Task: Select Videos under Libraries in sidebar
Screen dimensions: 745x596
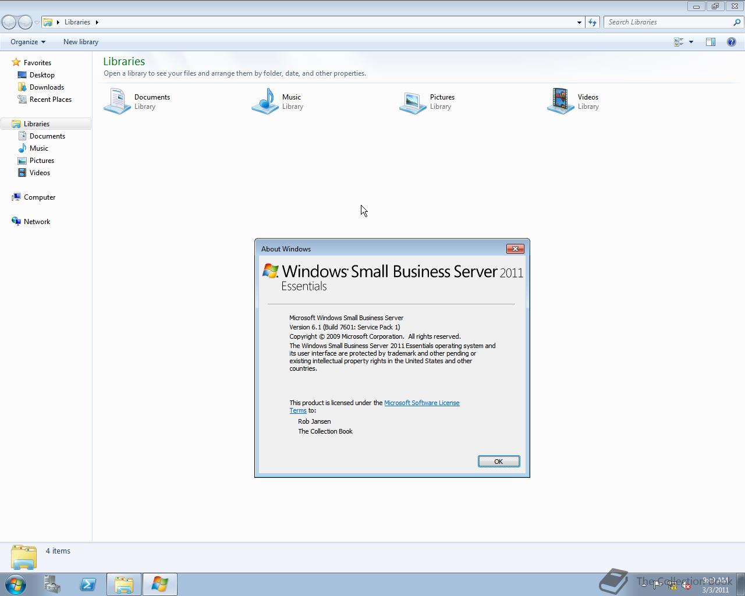Action: click(40, 173)
